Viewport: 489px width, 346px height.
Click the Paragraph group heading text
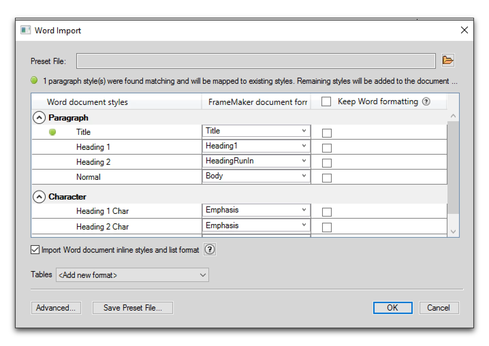pyautogui.click(x=68, y=118)
